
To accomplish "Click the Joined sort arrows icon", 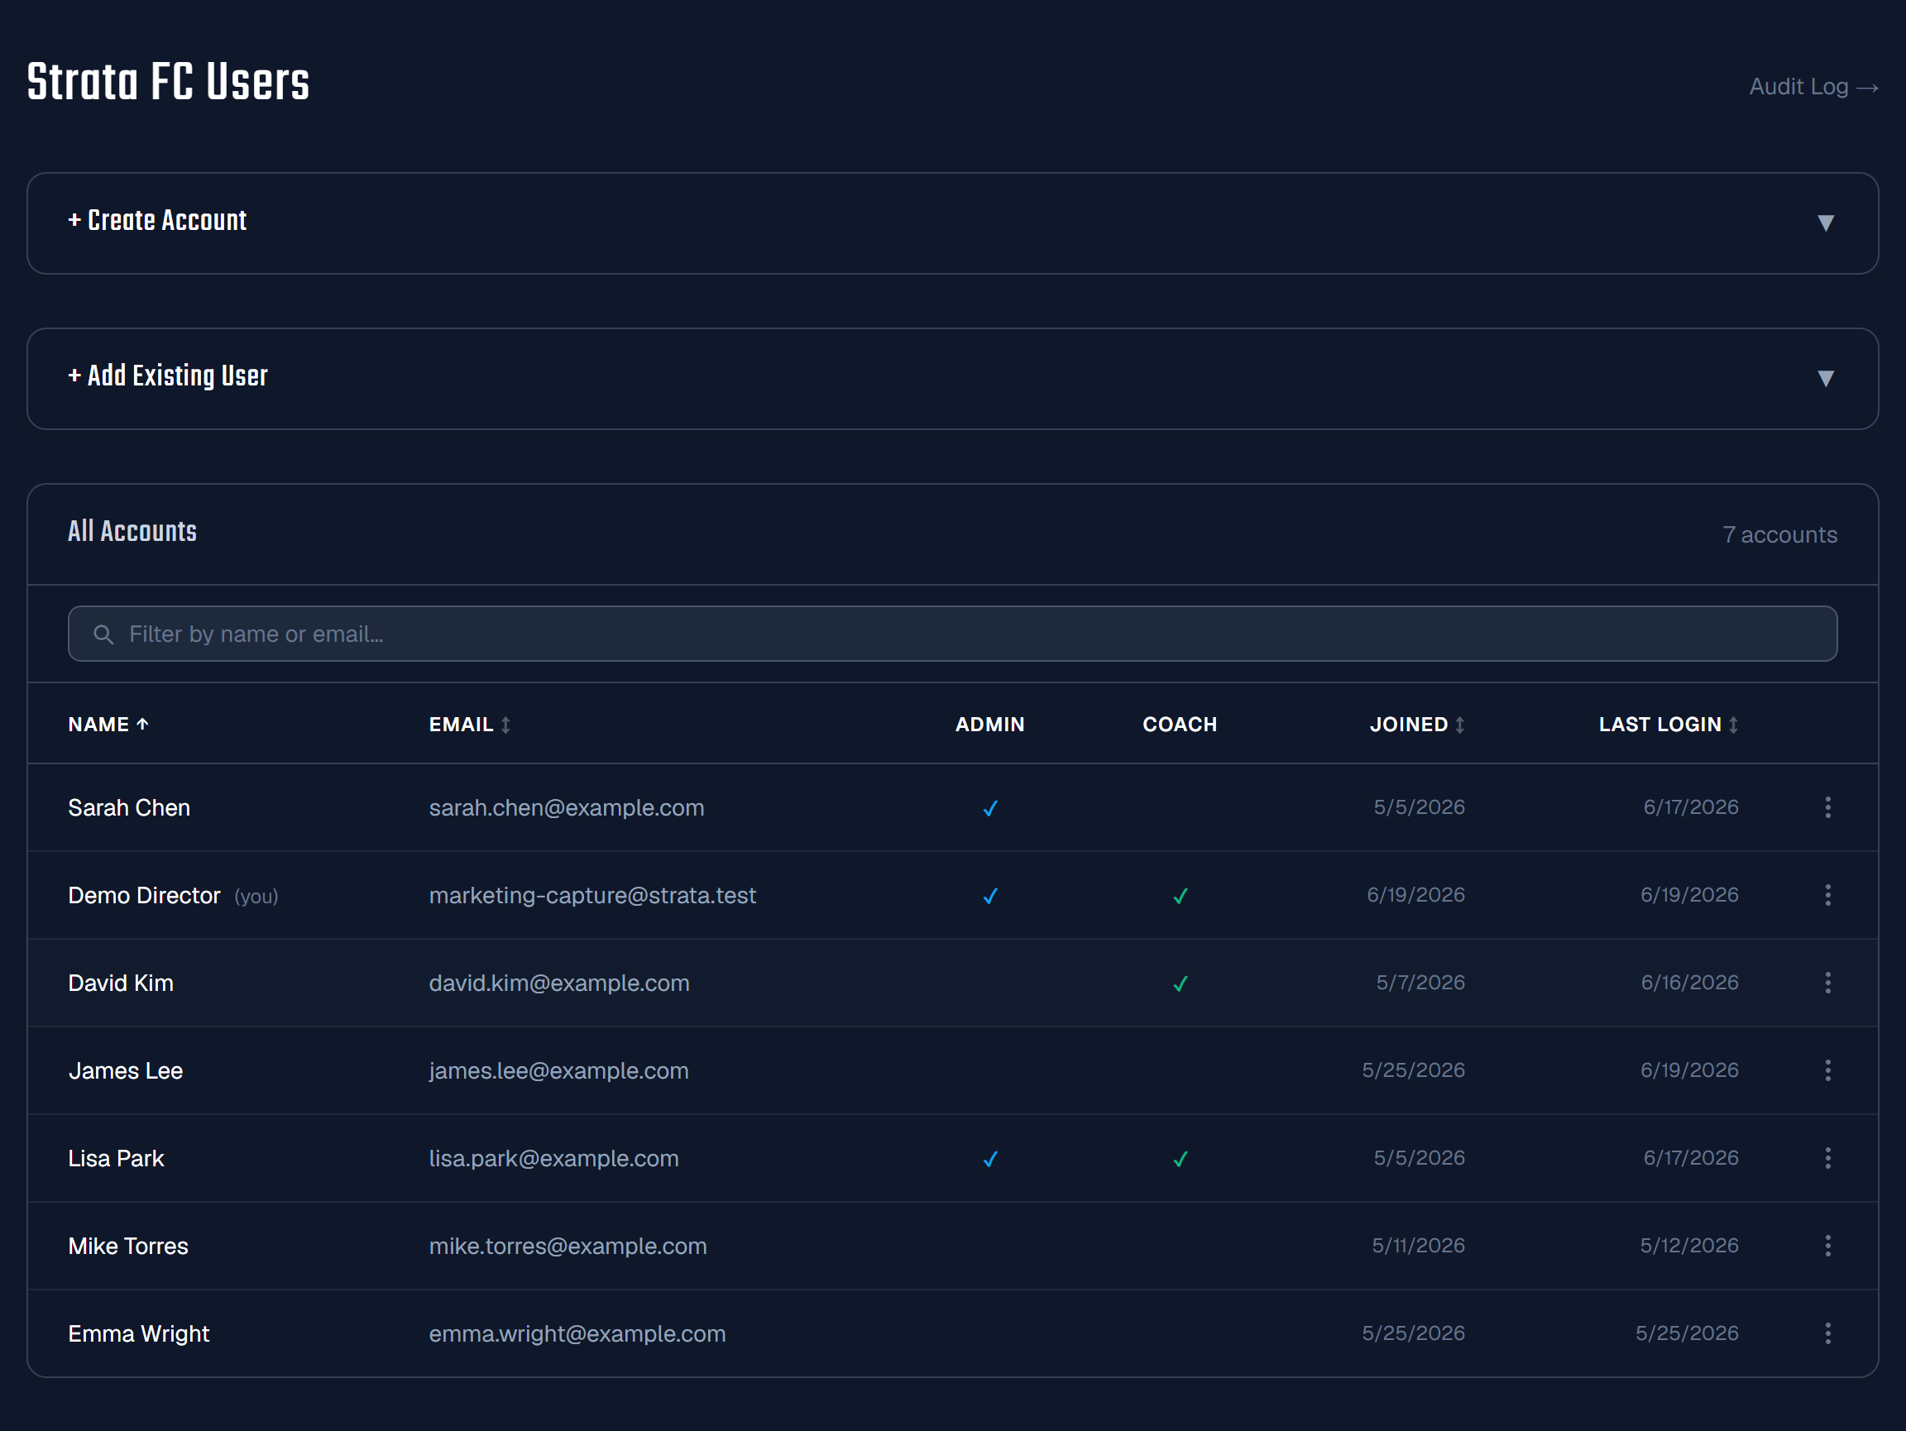I will [1459, 725].
